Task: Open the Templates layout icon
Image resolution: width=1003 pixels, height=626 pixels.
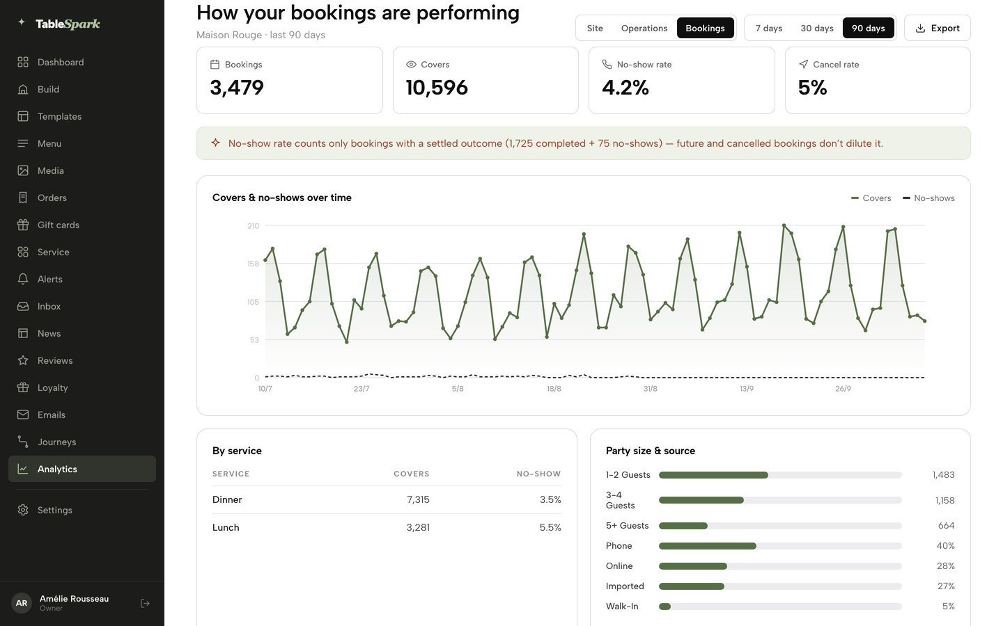Action: click(x=23, y=116)
